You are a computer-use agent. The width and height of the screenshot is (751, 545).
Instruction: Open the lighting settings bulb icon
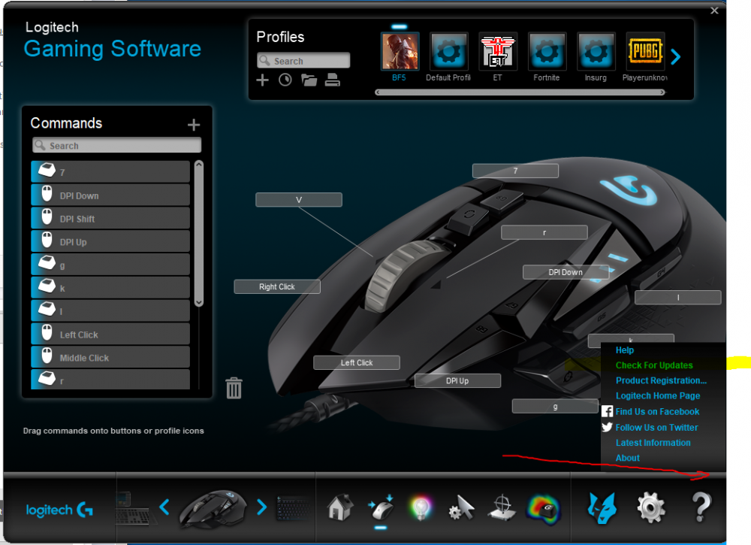(421, 509)
